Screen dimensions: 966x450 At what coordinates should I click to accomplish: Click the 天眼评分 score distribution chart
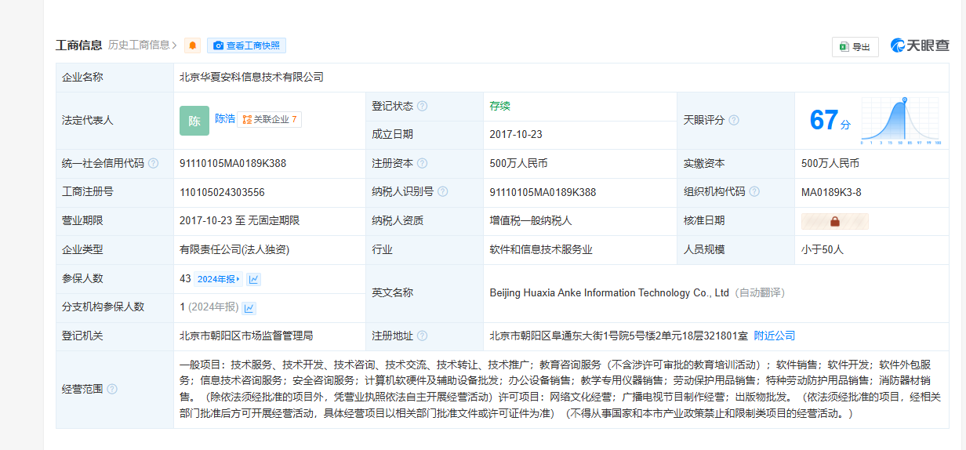pyautogui.click(x=900, y=122)
